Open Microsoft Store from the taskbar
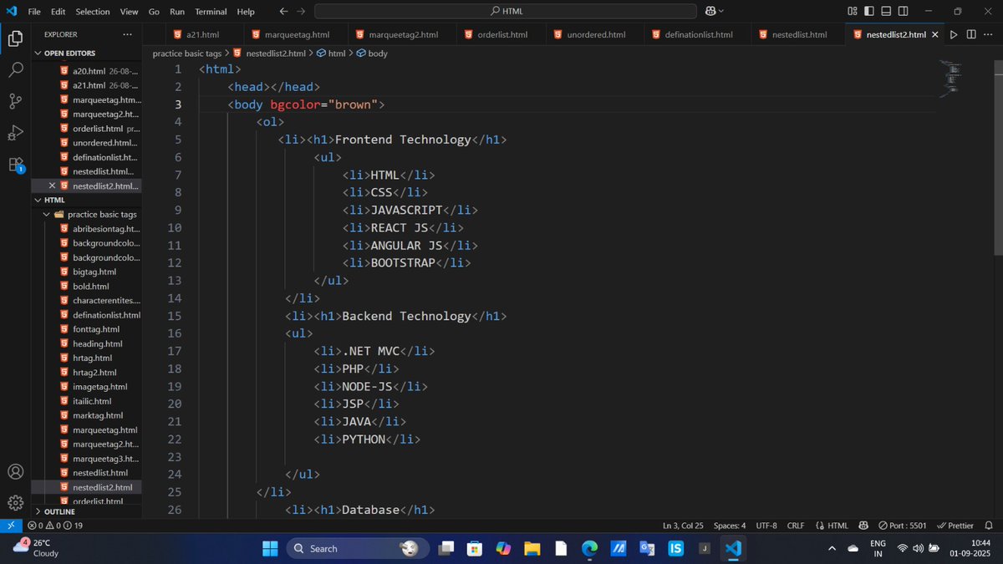The height and width of the screenshot is (564, 1003). [x=474, y=548]
